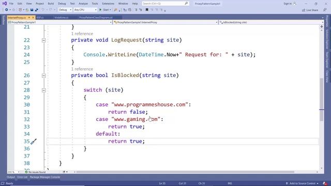Open the Error List panel tab
The height and width of the screenshot is (186, 331).
click(22, 177)
